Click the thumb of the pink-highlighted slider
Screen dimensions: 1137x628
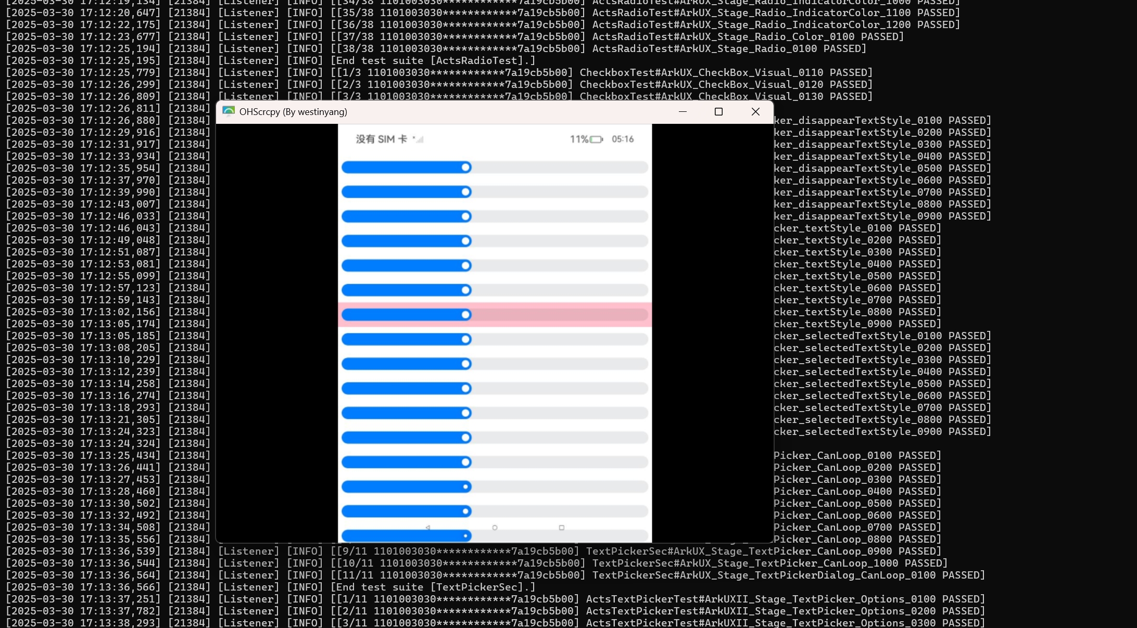(466, 315)
